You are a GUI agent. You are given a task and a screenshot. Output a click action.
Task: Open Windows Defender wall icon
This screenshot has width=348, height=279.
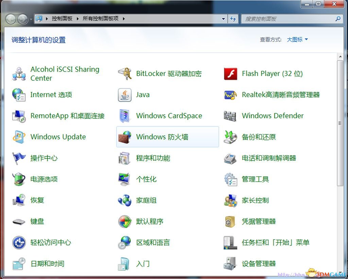click(230, 116)
